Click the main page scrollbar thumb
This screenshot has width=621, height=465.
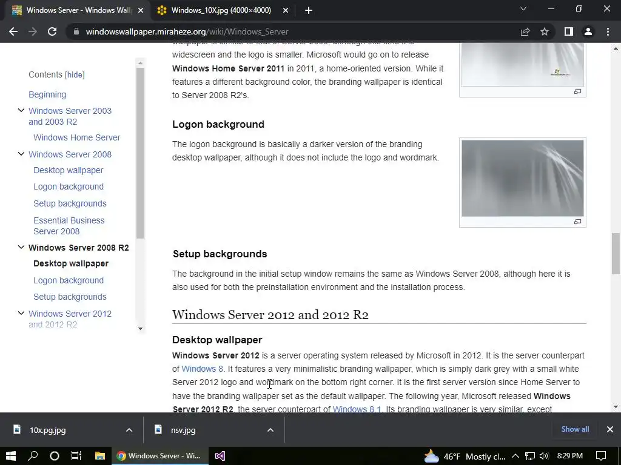[x=616, y=254]
